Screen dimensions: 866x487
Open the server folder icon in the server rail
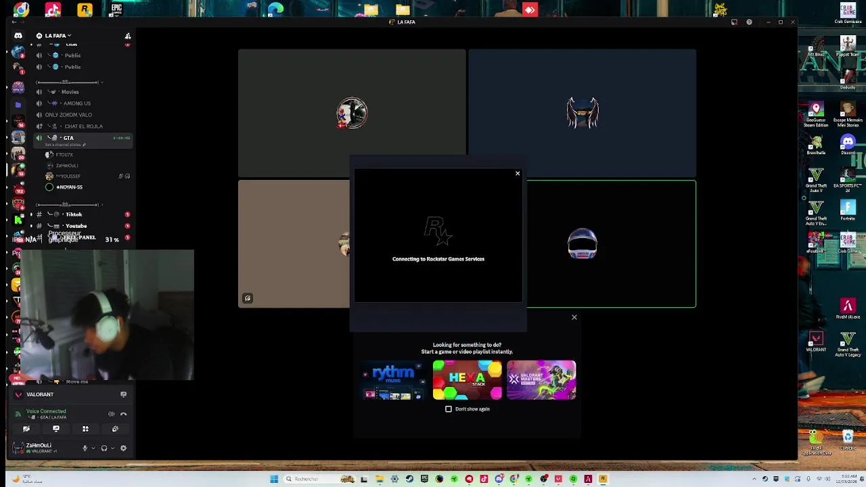click(x=18, y=105)
